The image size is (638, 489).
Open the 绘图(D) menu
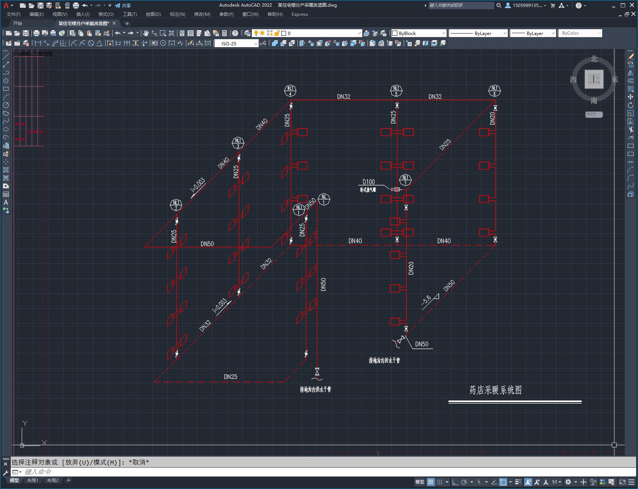(153, 14)
